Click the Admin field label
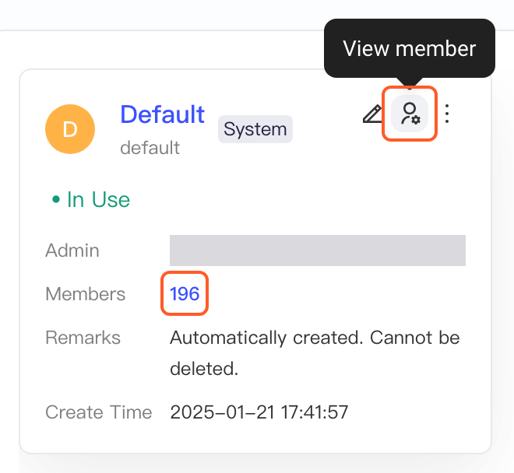514x473 pixels. pos(72,251)
